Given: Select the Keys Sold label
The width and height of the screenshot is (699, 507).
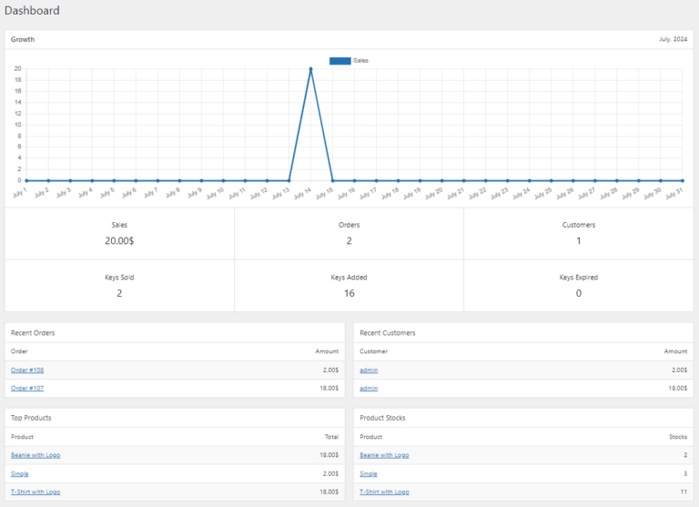Looking at the screenshot, I should [119, 278].
